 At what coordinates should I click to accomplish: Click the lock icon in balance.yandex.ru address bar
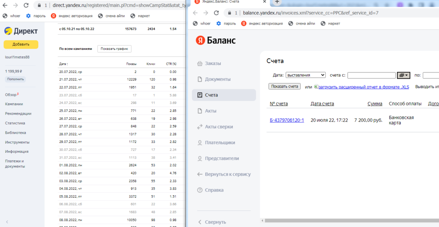(230, 13)
